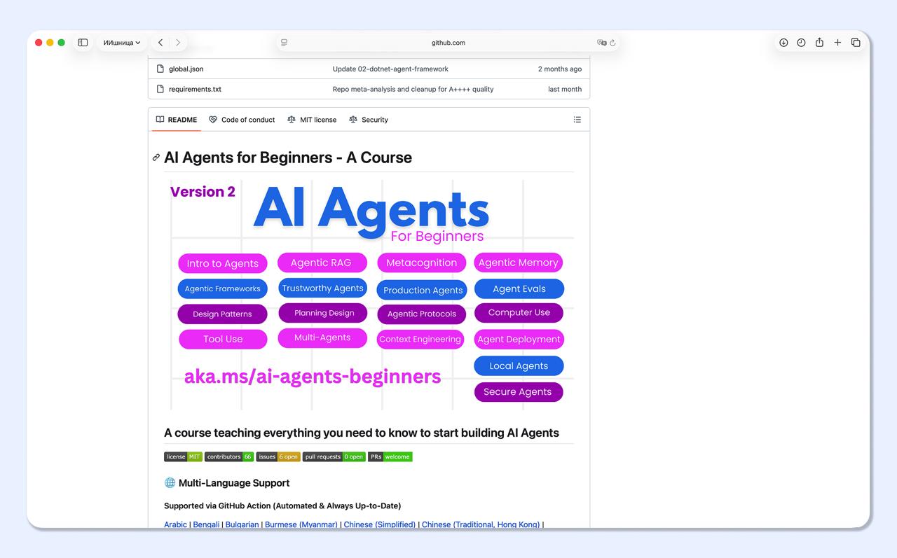
Task: Open the Chinese (Simplified) translation link
Action: tap(379, 524)
